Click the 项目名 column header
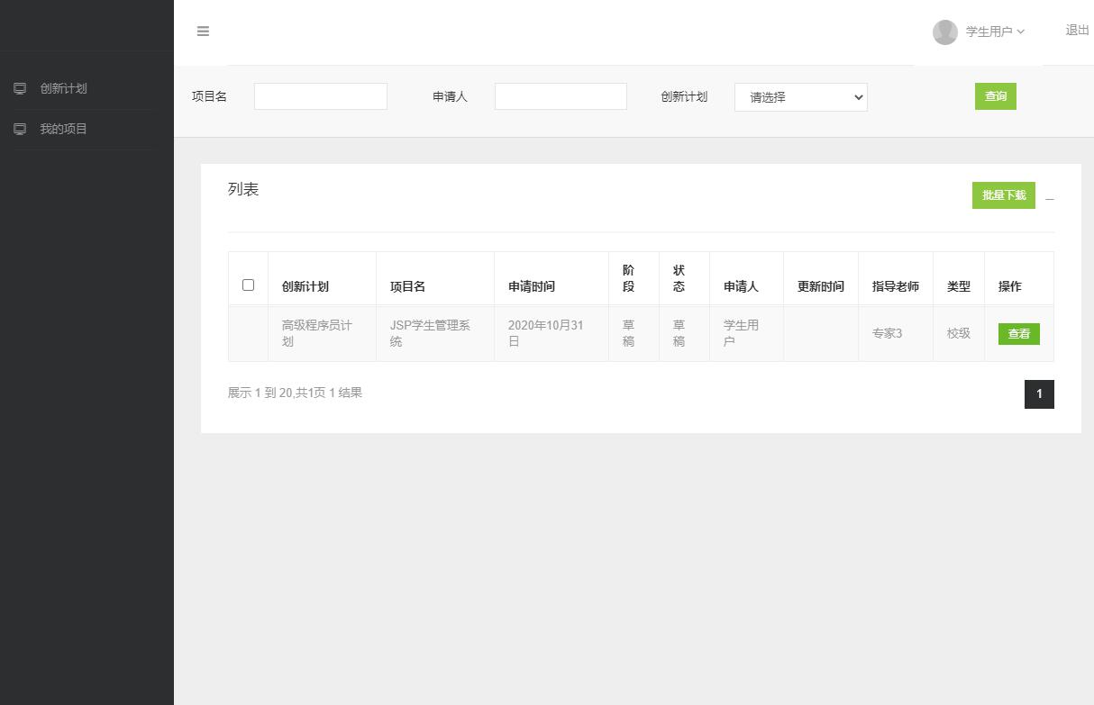This screenshot has width=1094, height=705. 406,286
